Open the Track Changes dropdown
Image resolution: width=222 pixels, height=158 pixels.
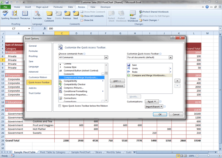pos(149,20)
